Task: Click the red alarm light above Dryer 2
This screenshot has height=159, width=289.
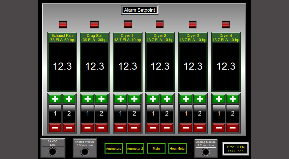Action: coord(160,24)
